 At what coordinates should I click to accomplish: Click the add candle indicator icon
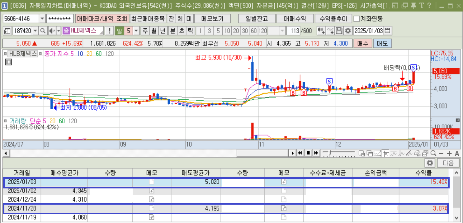click(x=321, y=31)
